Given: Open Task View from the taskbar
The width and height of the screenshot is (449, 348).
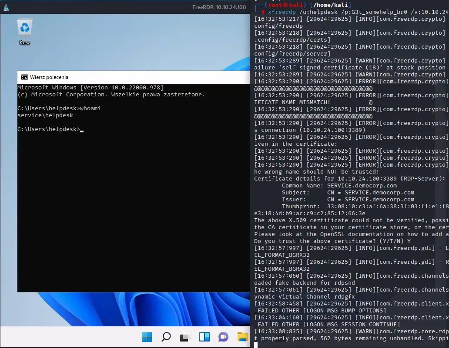Looking at the screenshot, I should tap(185, 336).
